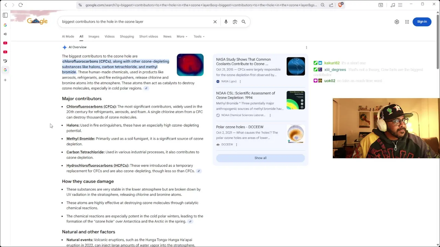This screenshot has width=440, height=247.
Task: Click the 'Major contributors' heading
Action: (81, 99)
